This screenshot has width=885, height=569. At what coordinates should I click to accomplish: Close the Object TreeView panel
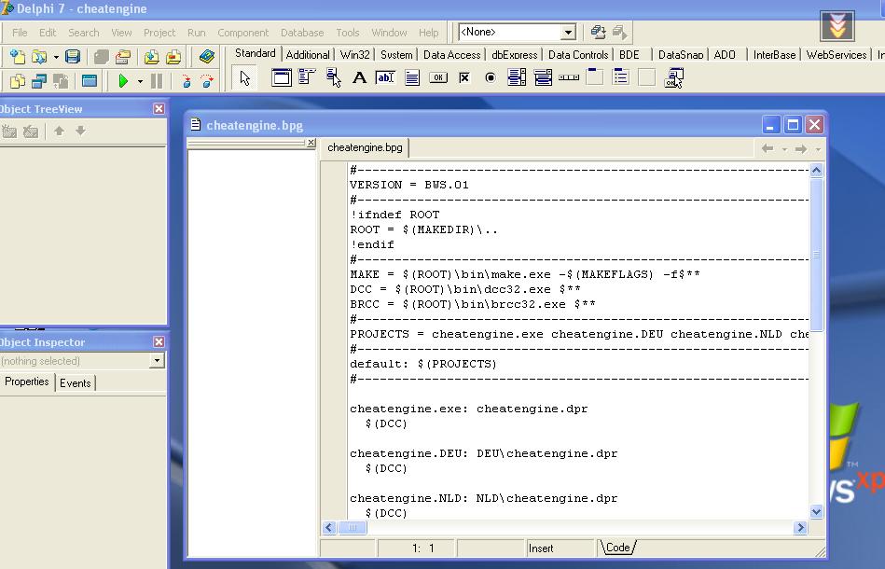[159, 109]
